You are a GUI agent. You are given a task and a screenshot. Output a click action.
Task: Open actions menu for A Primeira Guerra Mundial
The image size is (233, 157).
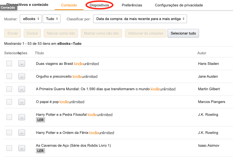(x=22, y=89)
